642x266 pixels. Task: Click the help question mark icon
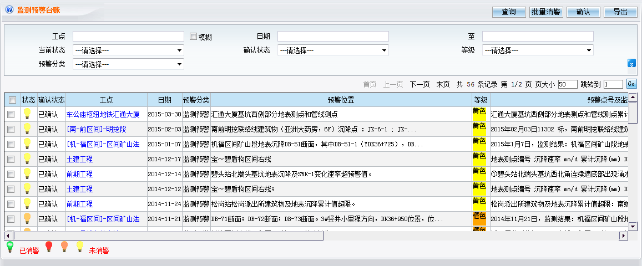coord(9,10)
